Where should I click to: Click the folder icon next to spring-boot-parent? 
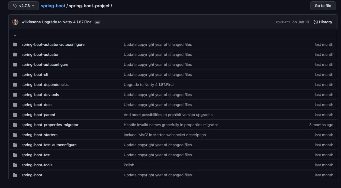coord(15,115)
